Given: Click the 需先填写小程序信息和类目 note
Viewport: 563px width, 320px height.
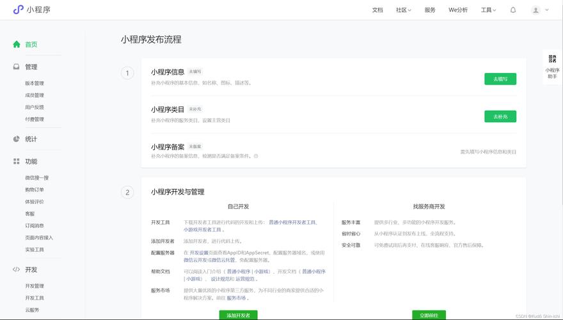Looking at the screenshot, I should pos(488,152).
